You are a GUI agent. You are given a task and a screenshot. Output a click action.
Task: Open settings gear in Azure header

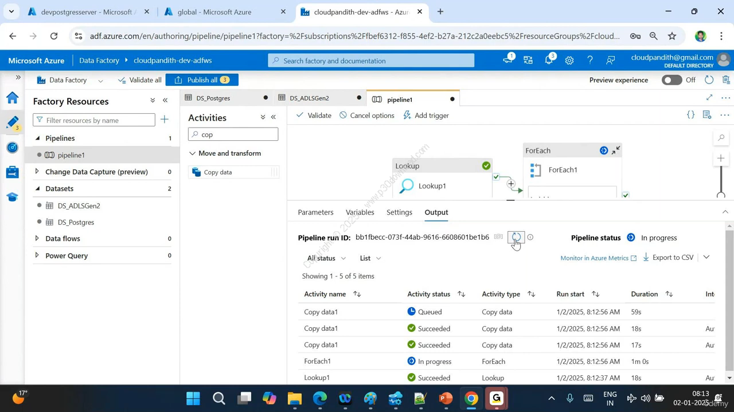[569, 60]
